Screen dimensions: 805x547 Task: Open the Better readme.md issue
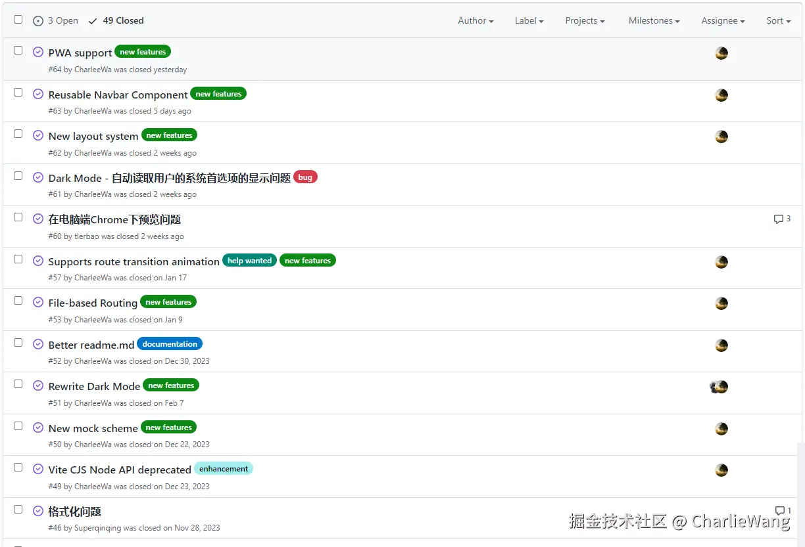(91, 345)
